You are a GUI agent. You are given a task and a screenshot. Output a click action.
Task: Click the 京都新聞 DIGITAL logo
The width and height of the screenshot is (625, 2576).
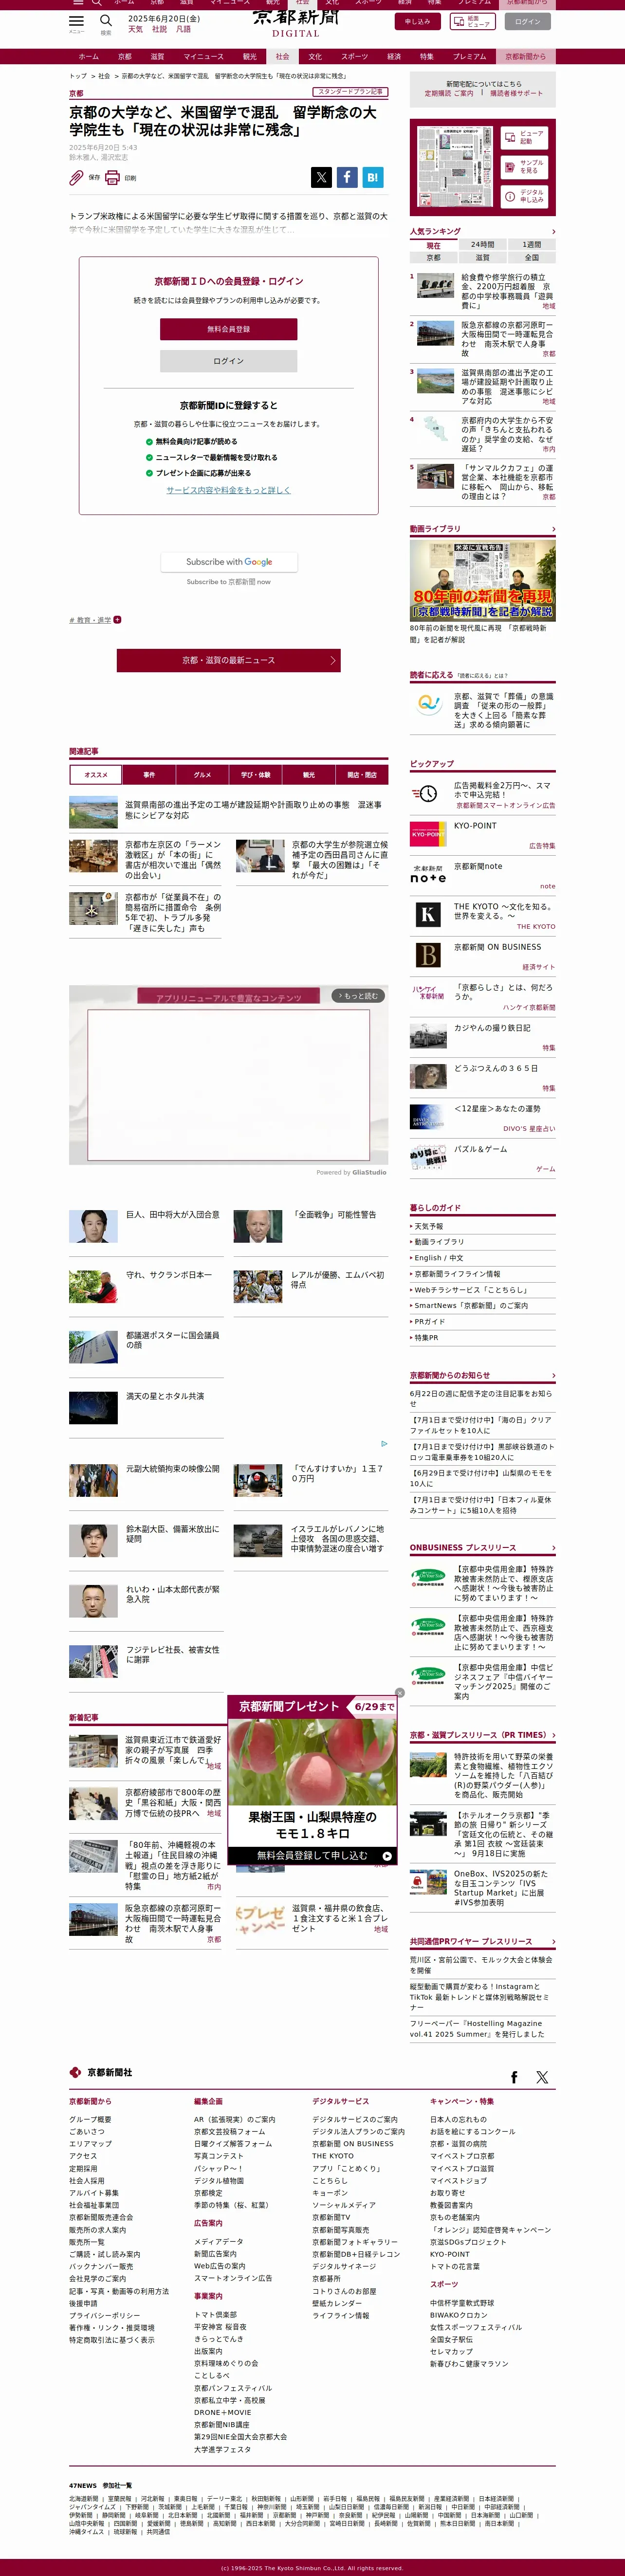(296, 22)
